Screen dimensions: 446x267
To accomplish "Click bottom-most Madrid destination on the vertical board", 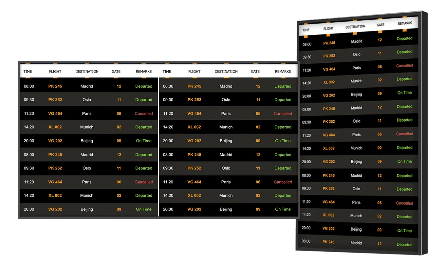I will (356, 243).
